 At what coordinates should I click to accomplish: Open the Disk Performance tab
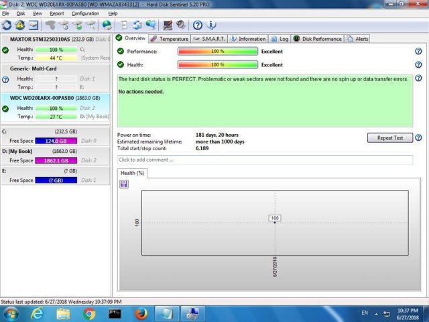click(318, 39)
